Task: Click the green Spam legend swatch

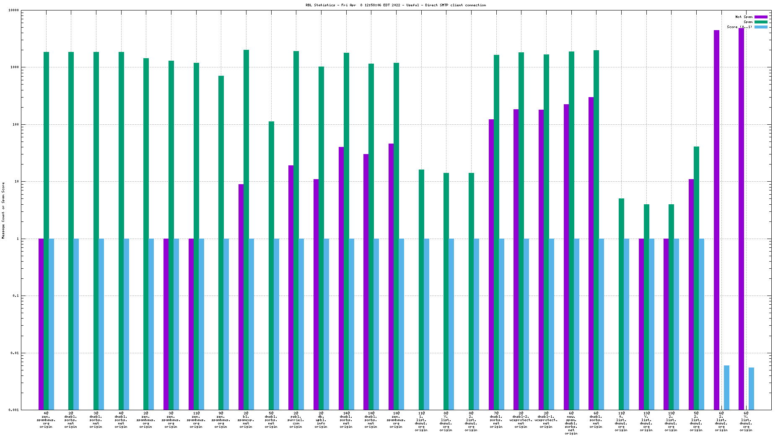Action: pos(761,22)
